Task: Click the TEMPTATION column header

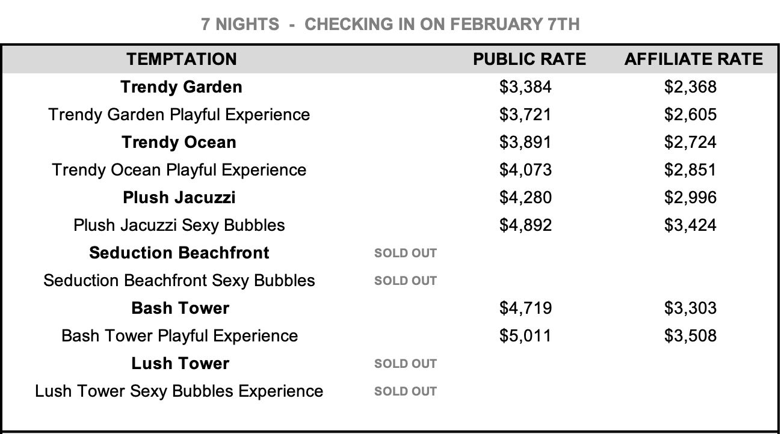Action: 182,59
